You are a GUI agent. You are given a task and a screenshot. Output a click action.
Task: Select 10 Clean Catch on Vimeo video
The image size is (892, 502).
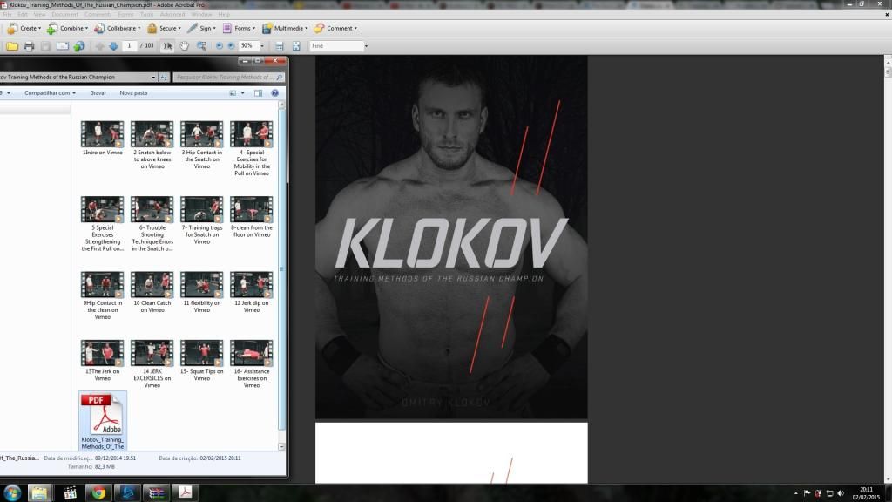[x=152, y=292]
